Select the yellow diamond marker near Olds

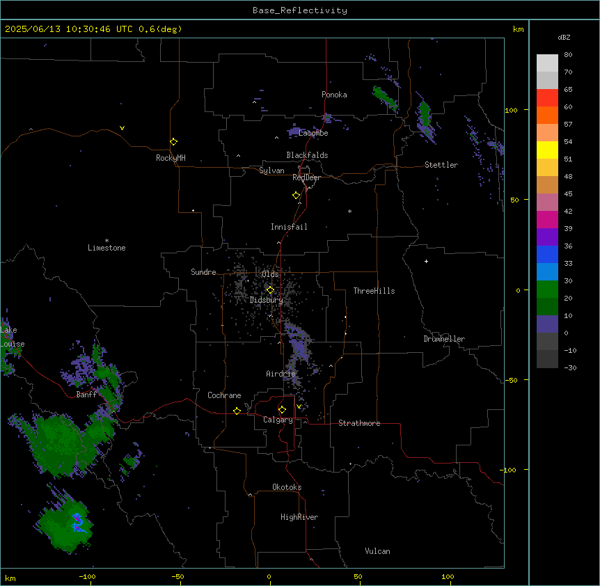pos(270,290)
